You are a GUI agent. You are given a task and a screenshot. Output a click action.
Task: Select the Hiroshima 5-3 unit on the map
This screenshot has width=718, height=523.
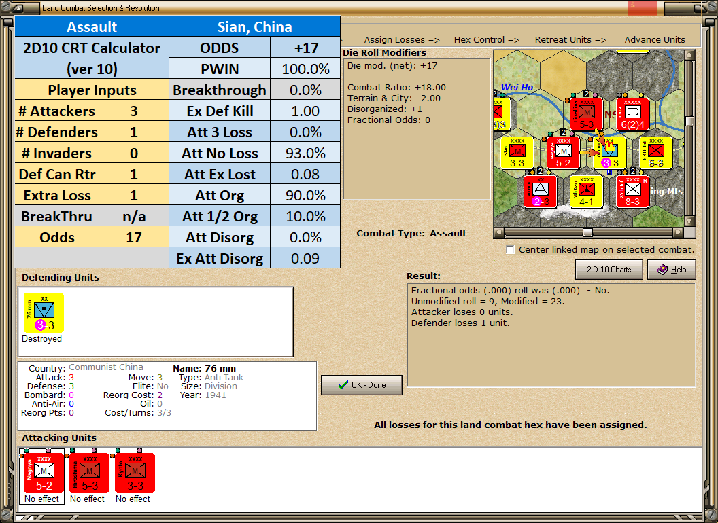(x=587, y=114)
